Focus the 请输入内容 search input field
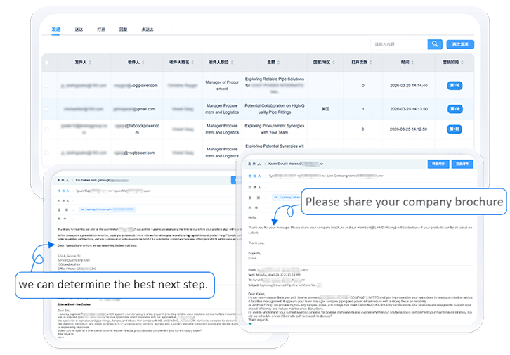This screenshot has width=510, height=355. click(399, 44)
